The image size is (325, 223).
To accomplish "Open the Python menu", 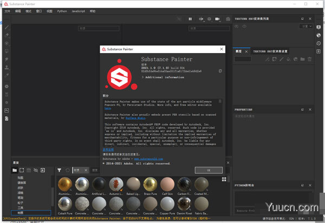I will [62, 11].
